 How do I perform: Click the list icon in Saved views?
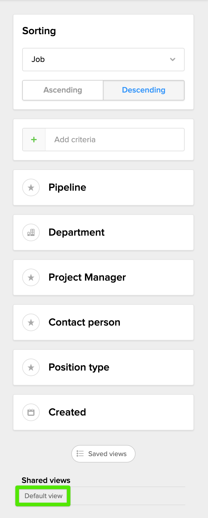click(x=80, y=453)
